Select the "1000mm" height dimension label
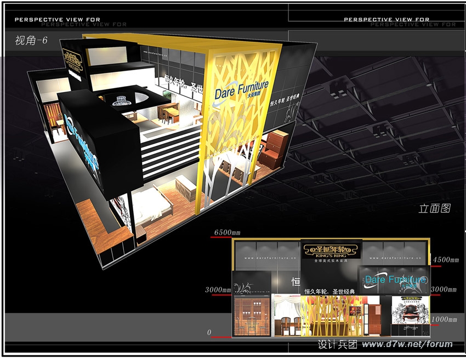The height and width of the screenshot is (358, 466). [x=444, y=320]
